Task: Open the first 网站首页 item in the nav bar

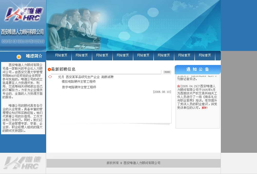Action: [61, 55]
